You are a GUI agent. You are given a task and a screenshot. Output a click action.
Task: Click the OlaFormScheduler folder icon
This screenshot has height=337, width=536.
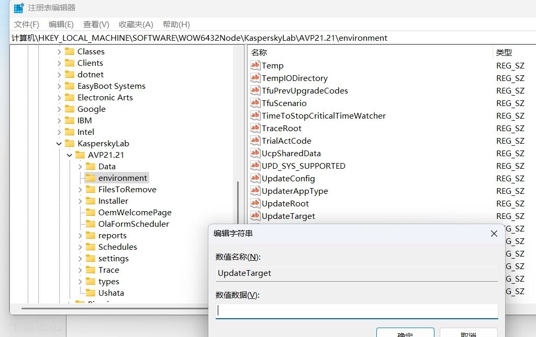pos(91,224)
